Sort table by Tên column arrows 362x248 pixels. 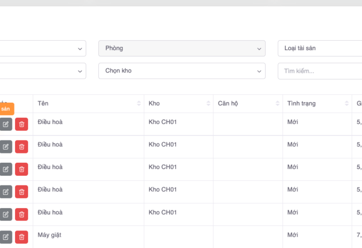click(139, 103)
